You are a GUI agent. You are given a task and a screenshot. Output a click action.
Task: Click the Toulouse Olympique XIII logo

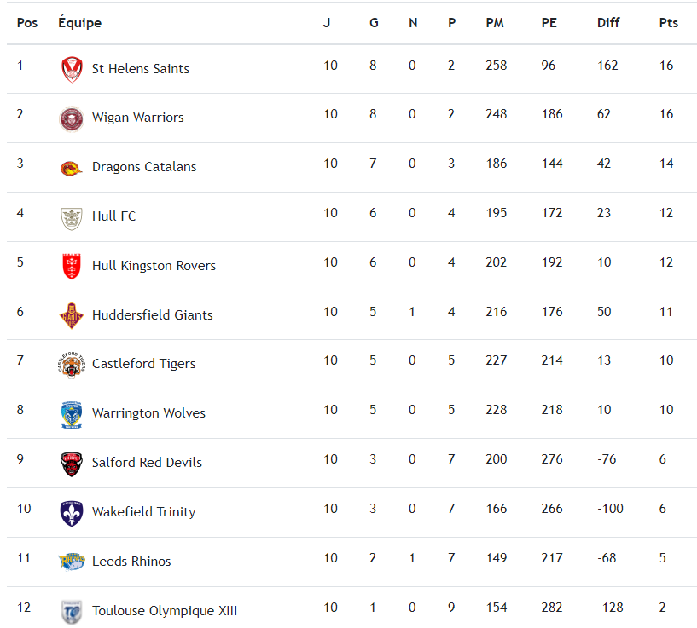click(x=72, y=611)
